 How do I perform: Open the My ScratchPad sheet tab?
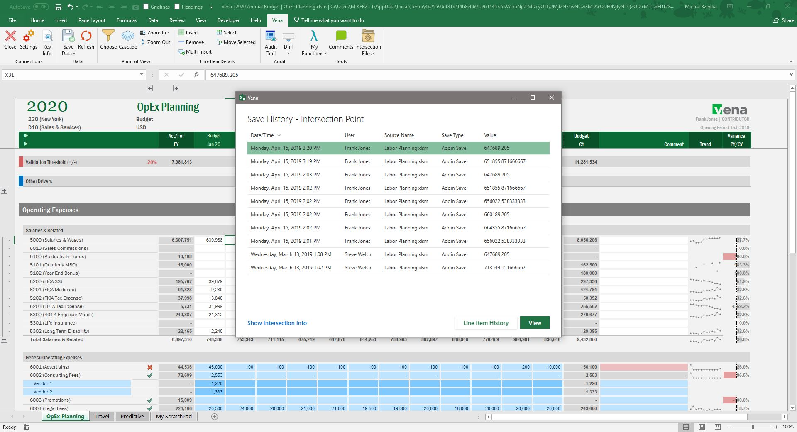(174, 417)
